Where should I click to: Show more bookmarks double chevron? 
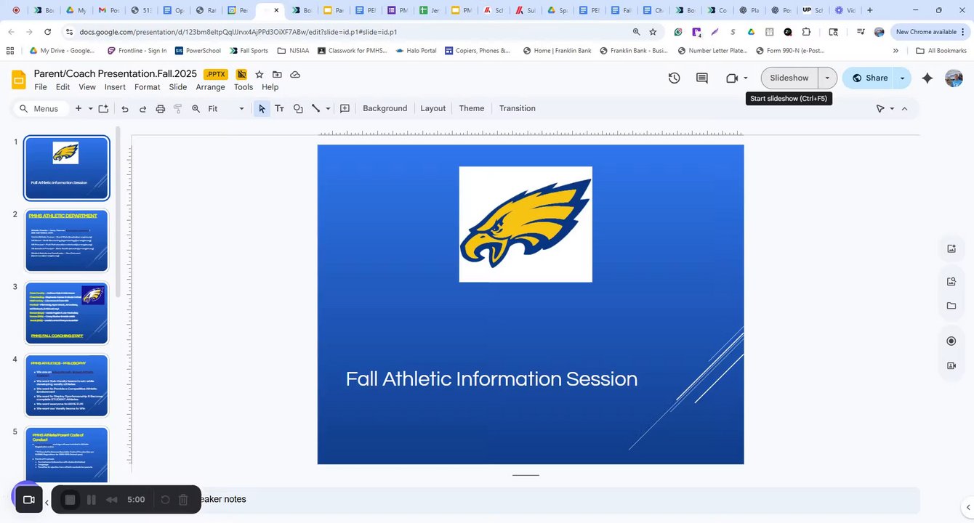[x=895, y=51]
